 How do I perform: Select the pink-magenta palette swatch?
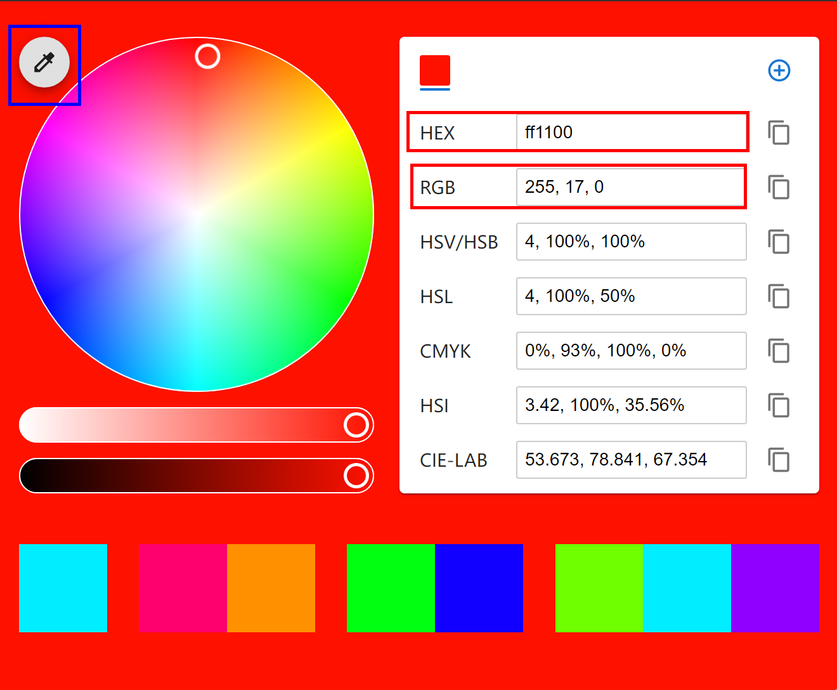[x=183, y=588]
